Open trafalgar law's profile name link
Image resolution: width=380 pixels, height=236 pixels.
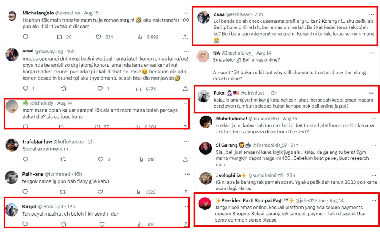click(36, 141)
